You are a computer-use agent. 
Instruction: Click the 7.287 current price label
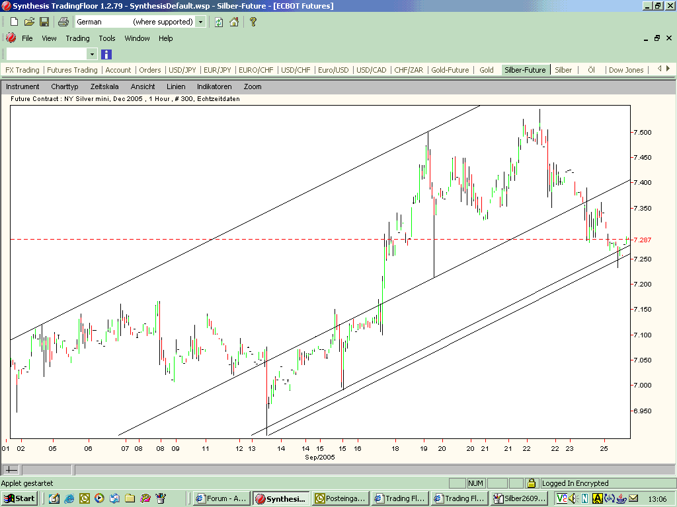tap(643, 240)
